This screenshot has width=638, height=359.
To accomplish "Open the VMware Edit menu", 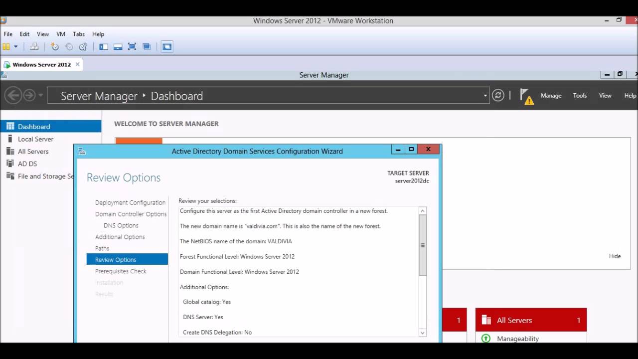I will tap(24, 34).
